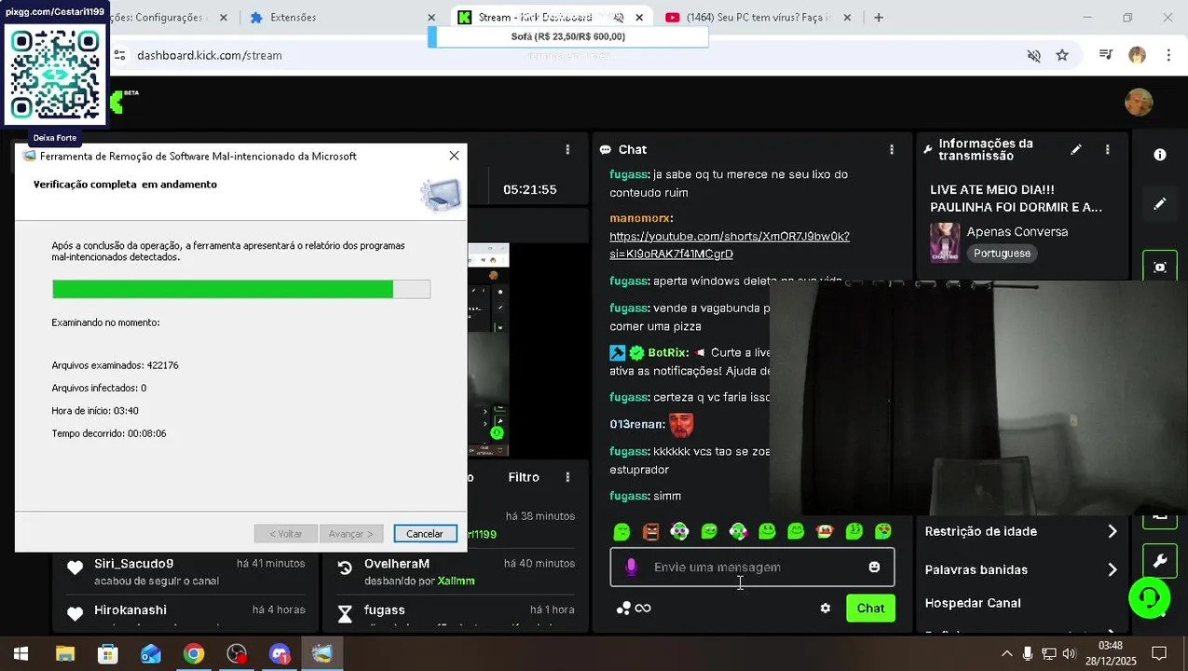Click the Arquivos examinados: 422176 line

[116, 365]
